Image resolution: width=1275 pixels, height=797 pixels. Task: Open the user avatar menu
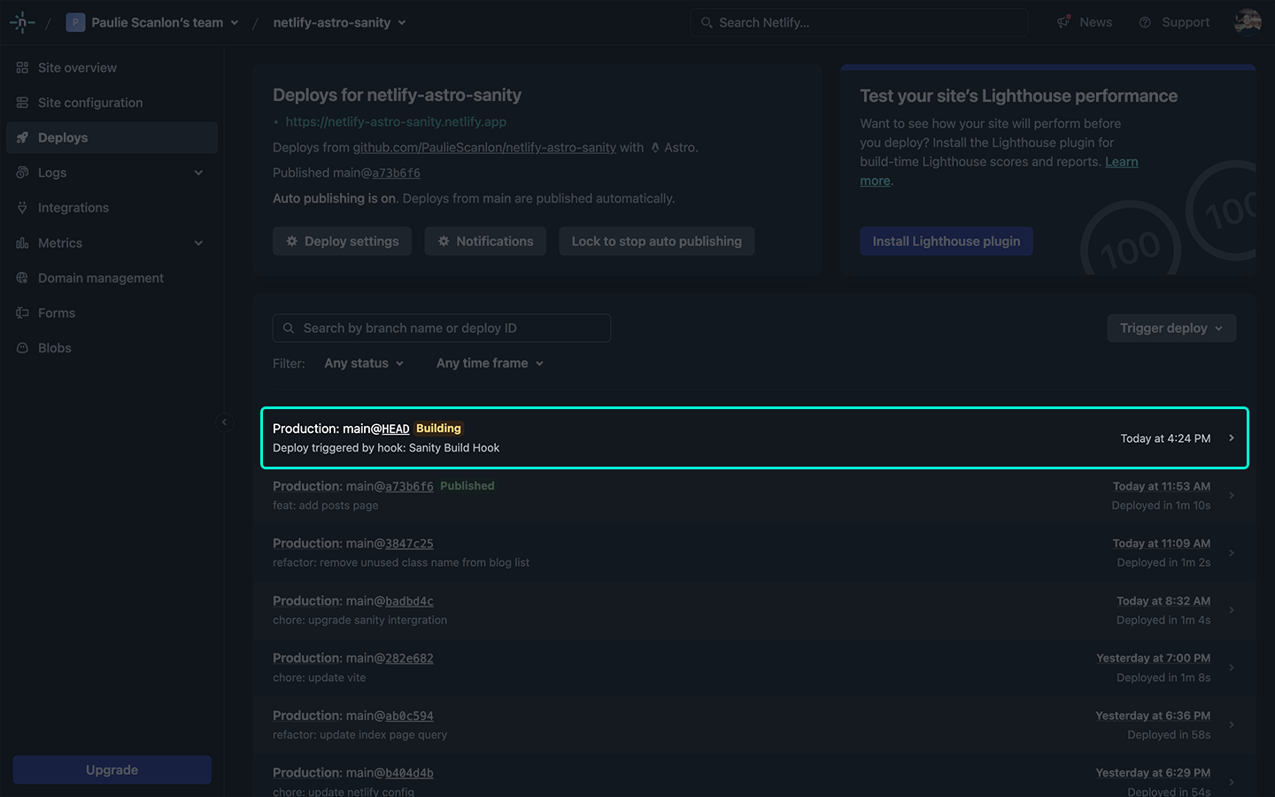pos(1248,22)
